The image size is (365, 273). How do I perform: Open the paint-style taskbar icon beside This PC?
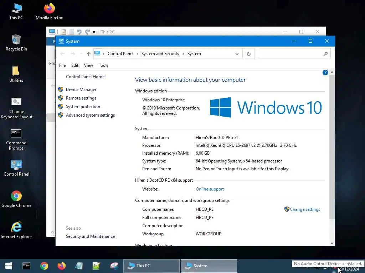click(114, 266)
